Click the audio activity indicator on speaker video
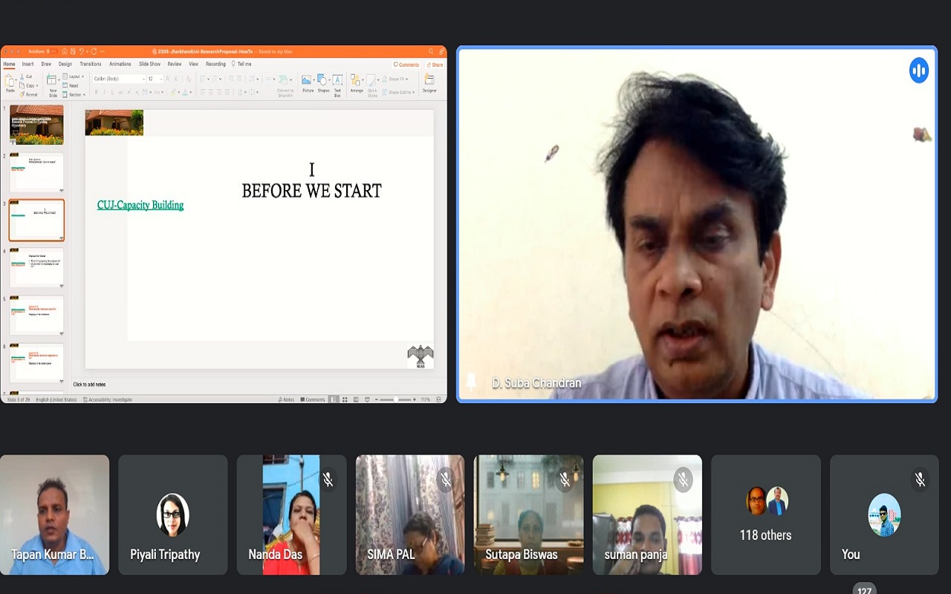Image resolution: width=951 pixels, height=594 pixels. tap(919, 71)
